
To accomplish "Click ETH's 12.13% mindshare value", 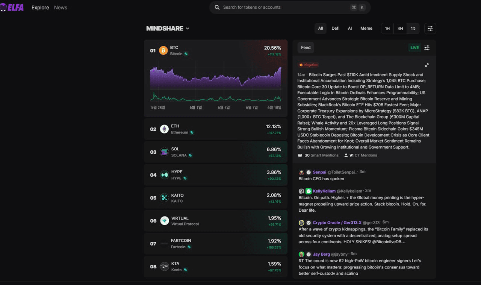I will coord(274,126).
